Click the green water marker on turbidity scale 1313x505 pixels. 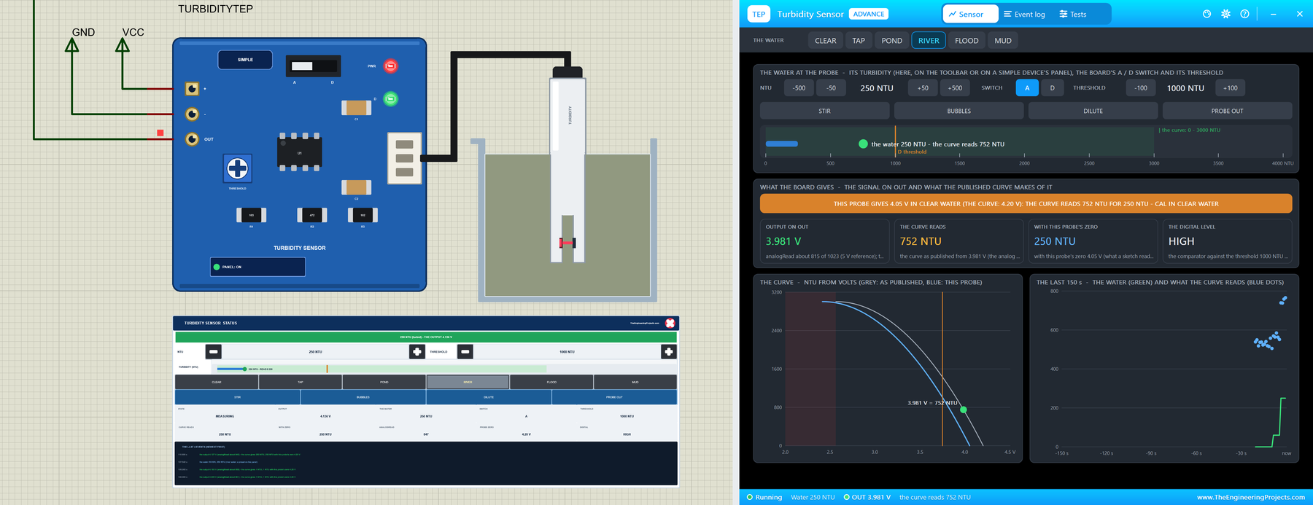point(863,144)
